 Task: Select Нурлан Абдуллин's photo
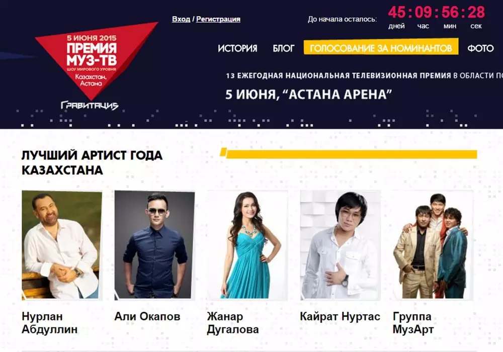[x=62, y=245]
